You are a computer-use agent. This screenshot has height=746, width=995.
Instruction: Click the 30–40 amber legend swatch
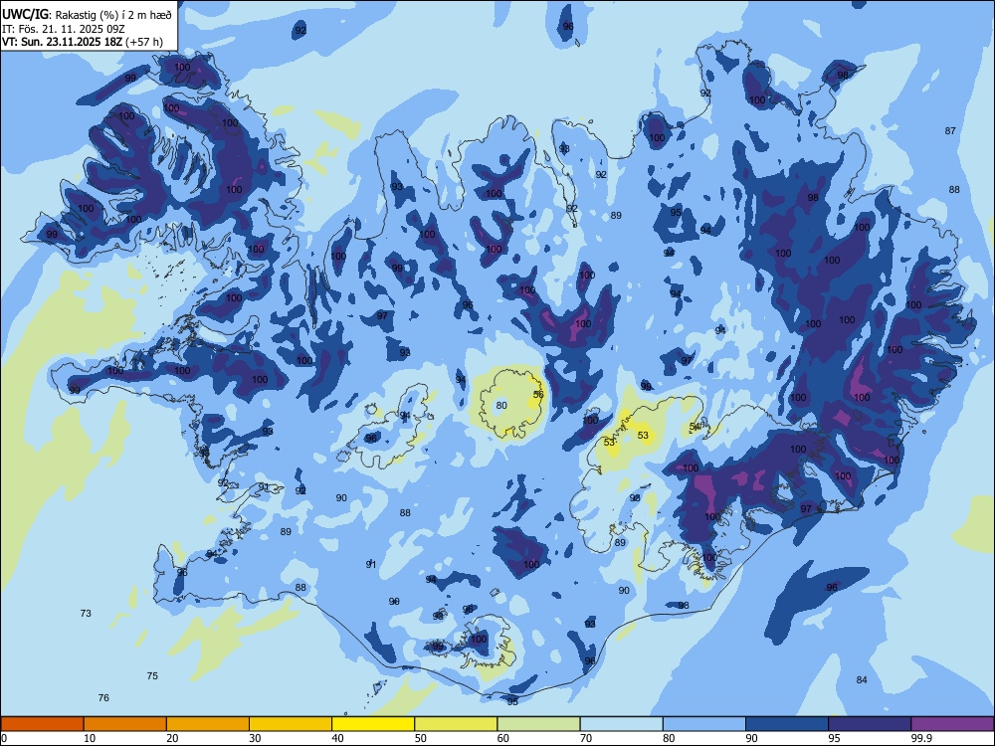pos(291,724)
